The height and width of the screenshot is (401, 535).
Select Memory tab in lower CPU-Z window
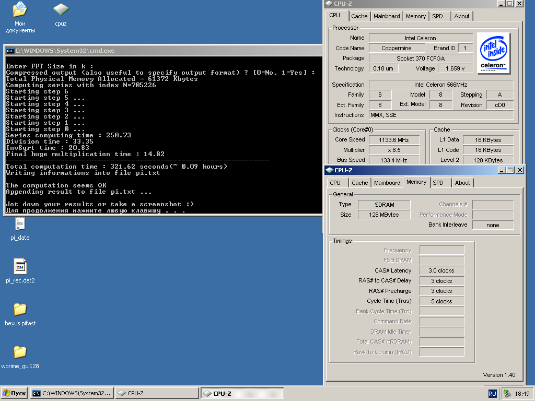click(416, 182)
